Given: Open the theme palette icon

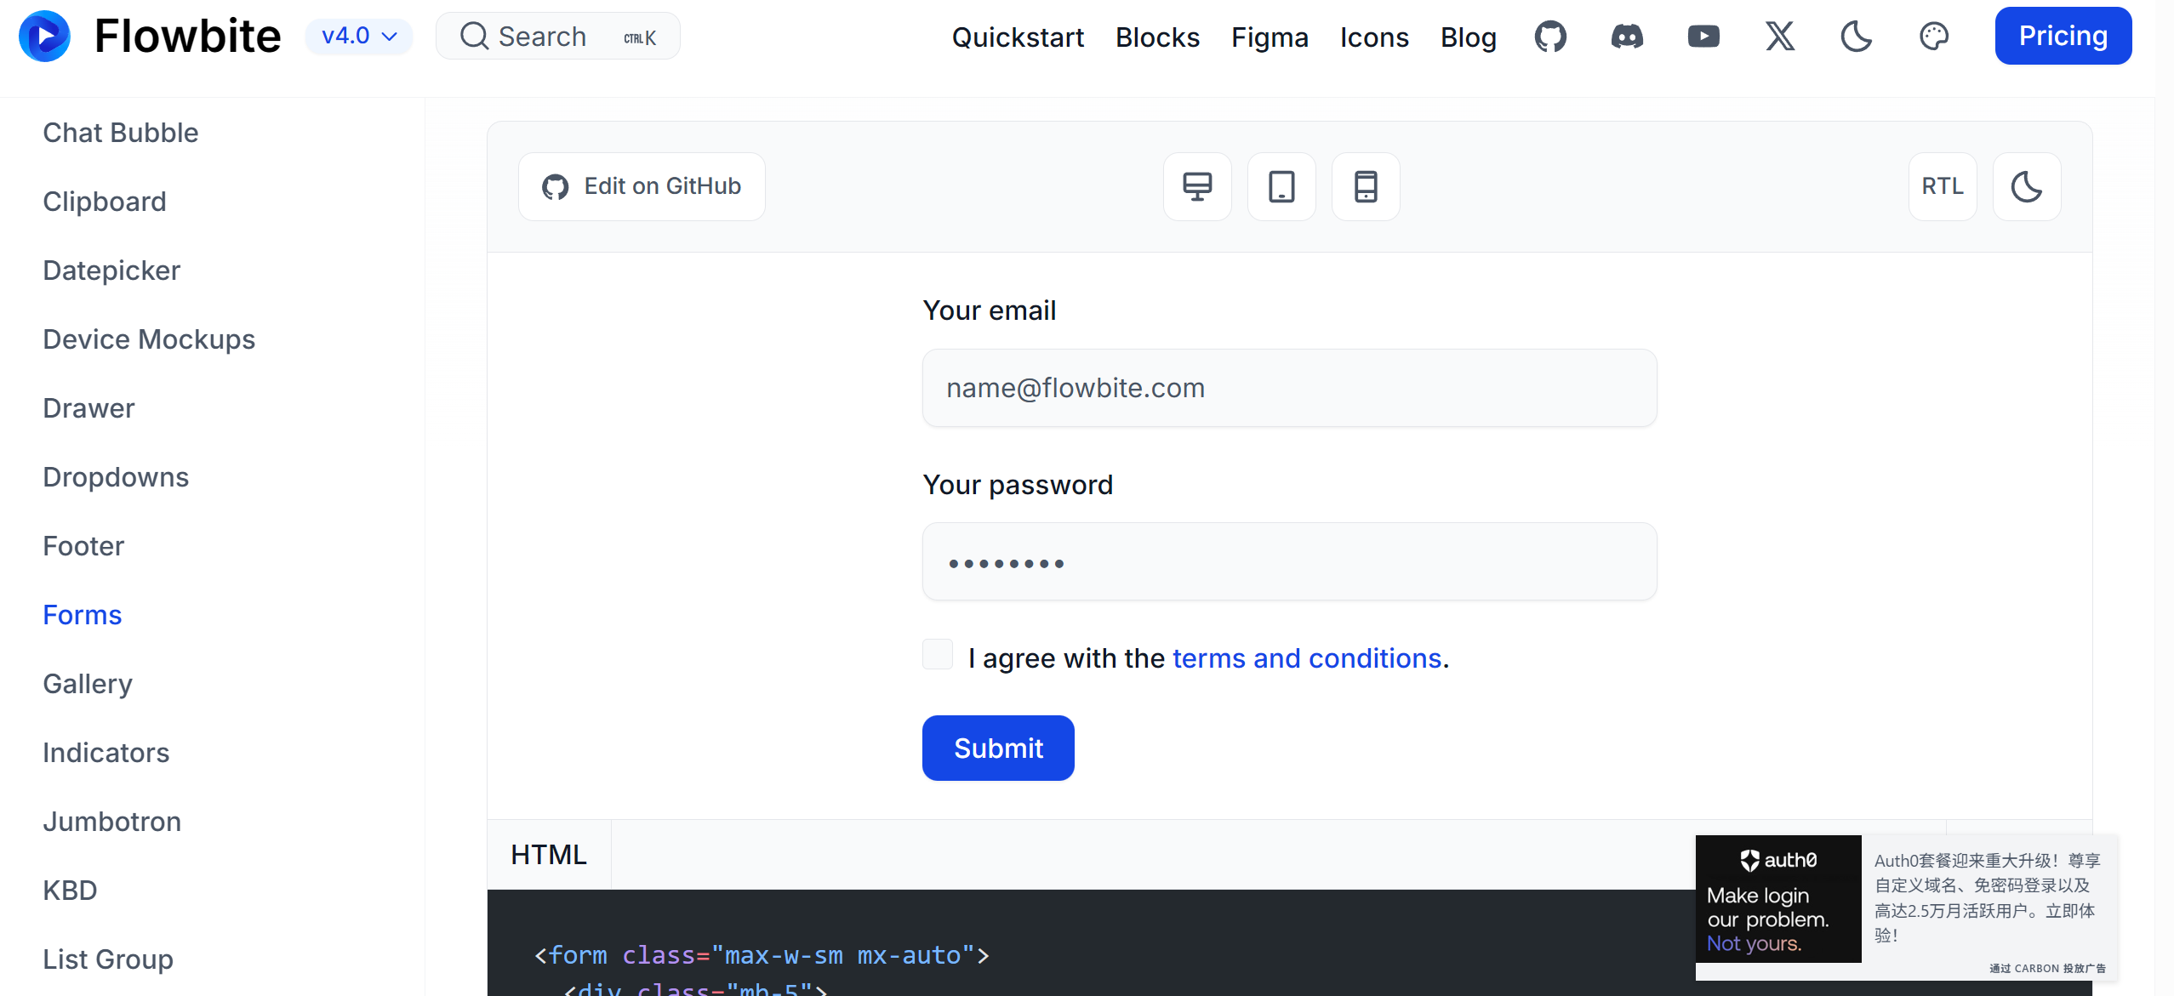Looking at the screenshot, I should [x=1934, y=37].
